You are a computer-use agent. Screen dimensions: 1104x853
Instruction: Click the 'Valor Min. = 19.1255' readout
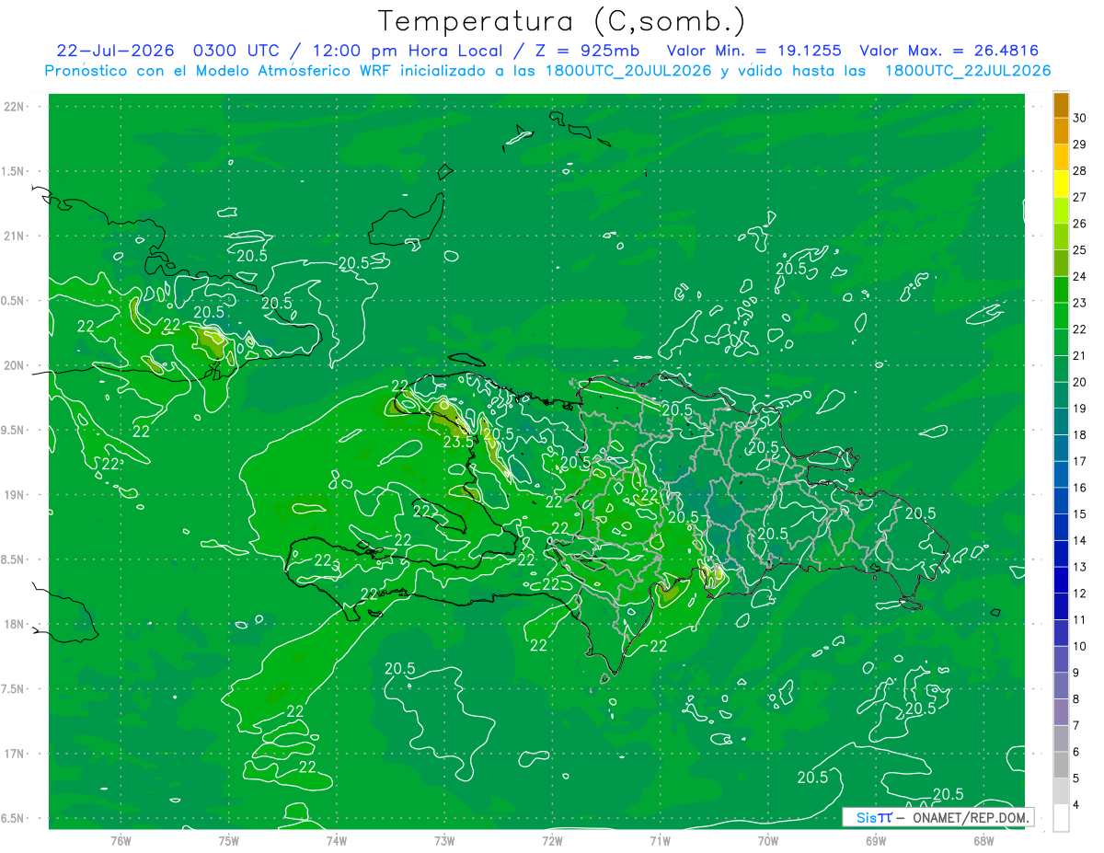(753, 51)
